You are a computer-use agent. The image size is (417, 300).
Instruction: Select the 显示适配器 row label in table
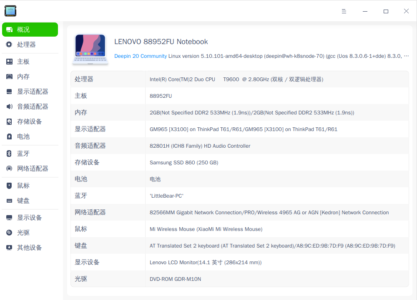click(90, 129)
